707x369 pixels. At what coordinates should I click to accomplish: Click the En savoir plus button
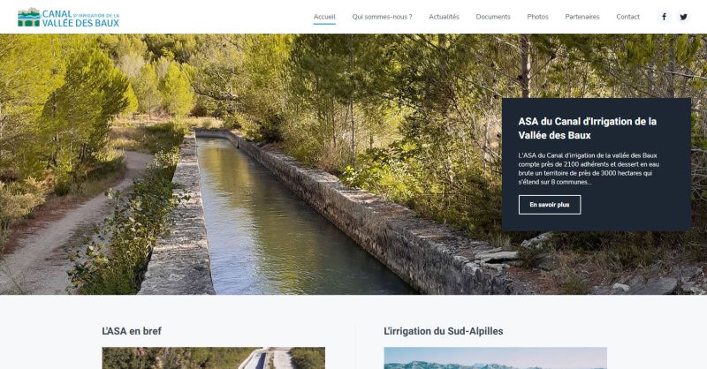click(549, 205)
